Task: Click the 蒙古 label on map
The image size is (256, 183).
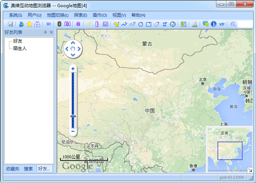Action: pyautogui.click(x=147, y=44)
